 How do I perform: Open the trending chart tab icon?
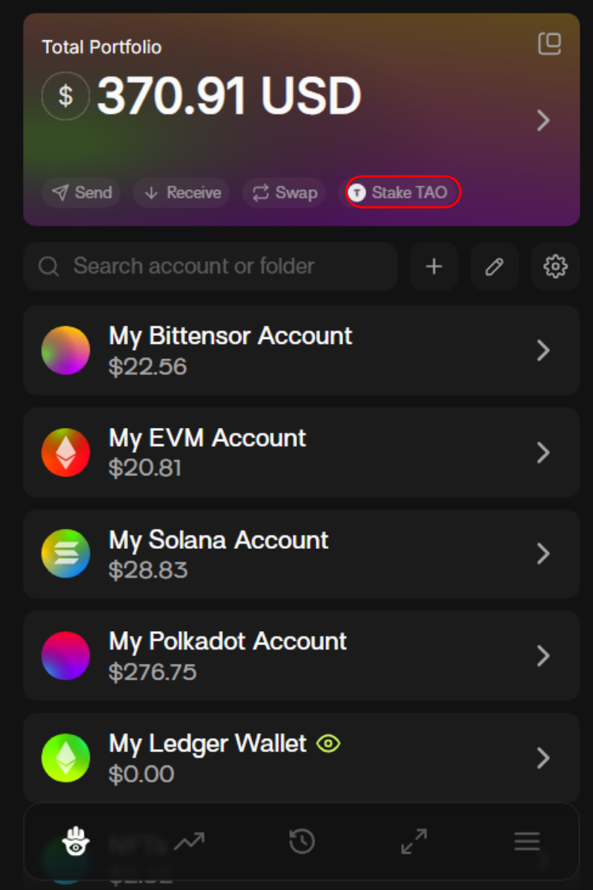tap(189, 841)
